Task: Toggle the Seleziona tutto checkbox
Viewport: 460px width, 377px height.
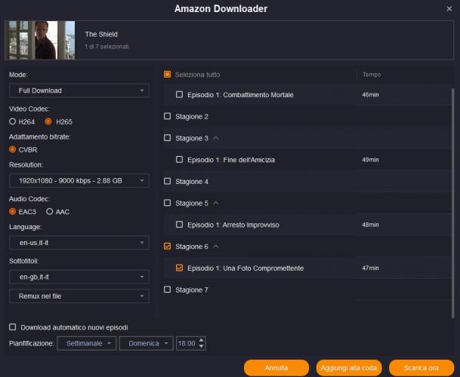Action: click(x=168, y=75)
